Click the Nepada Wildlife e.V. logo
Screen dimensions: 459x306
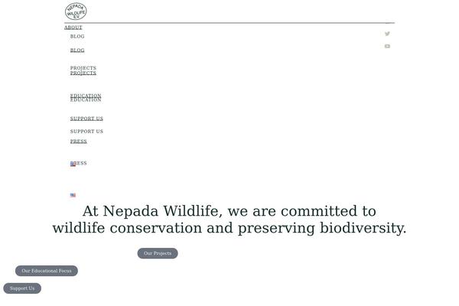[x=76, y=11]
